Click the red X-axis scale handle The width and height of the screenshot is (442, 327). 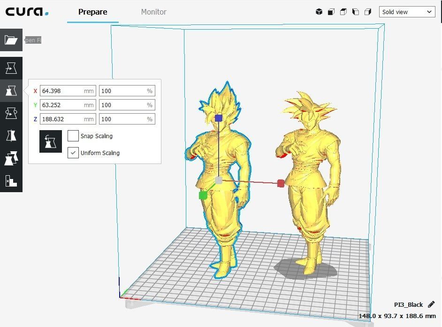pyautogui.click(x=281, y=183)
